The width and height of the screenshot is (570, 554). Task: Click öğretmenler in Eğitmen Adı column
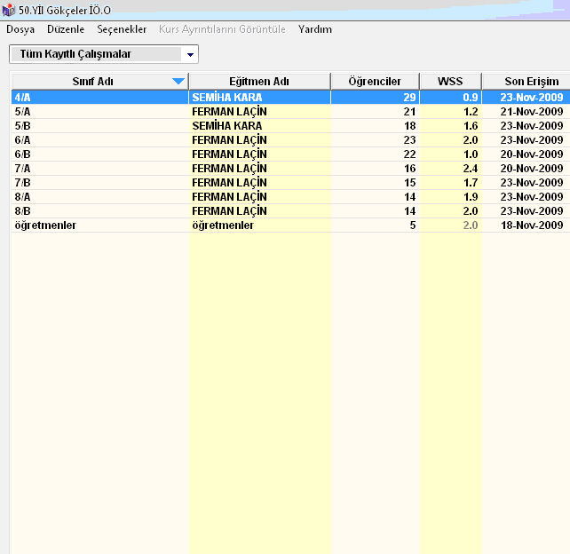pyautogui.click(x=223, y=226)
